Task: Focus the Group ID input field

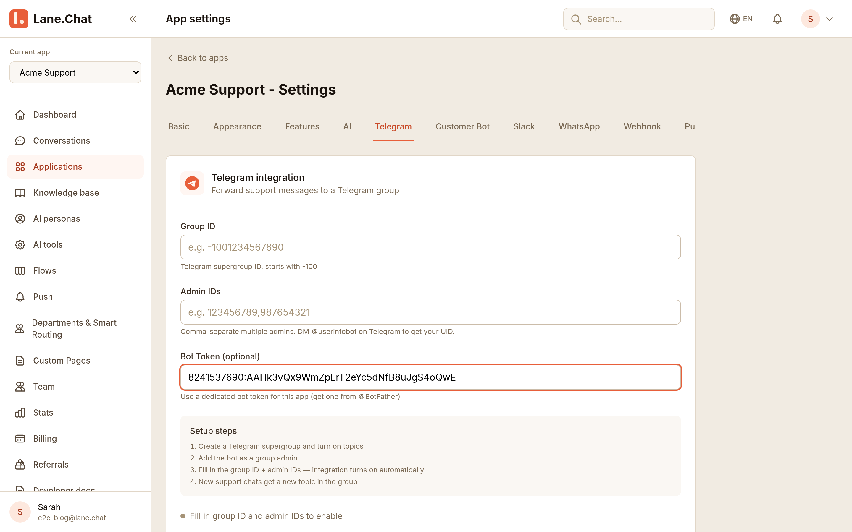Action: point(430,247)
